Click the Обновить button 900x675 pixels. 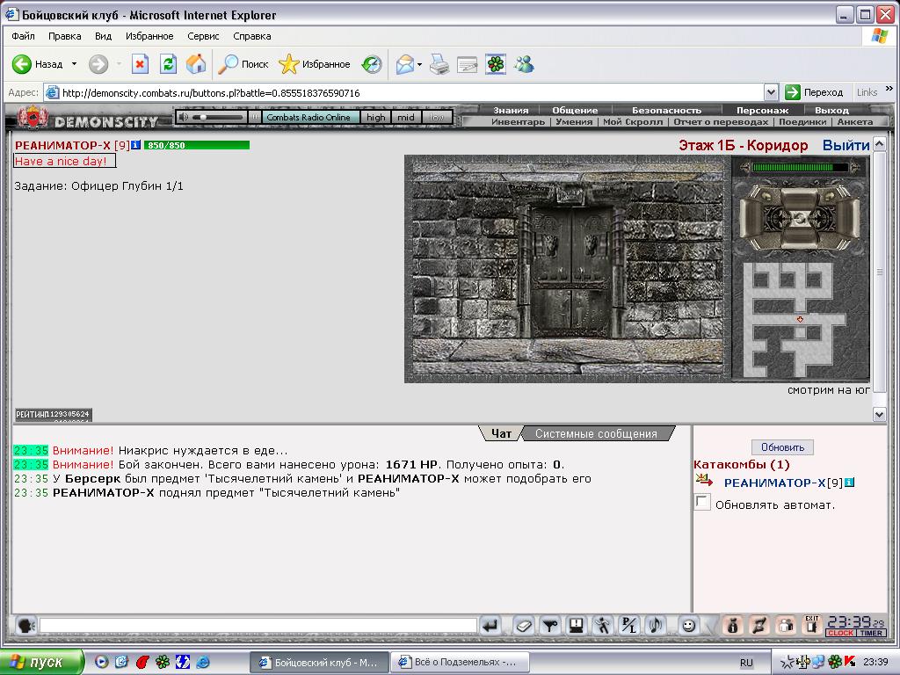coord(782,447)
